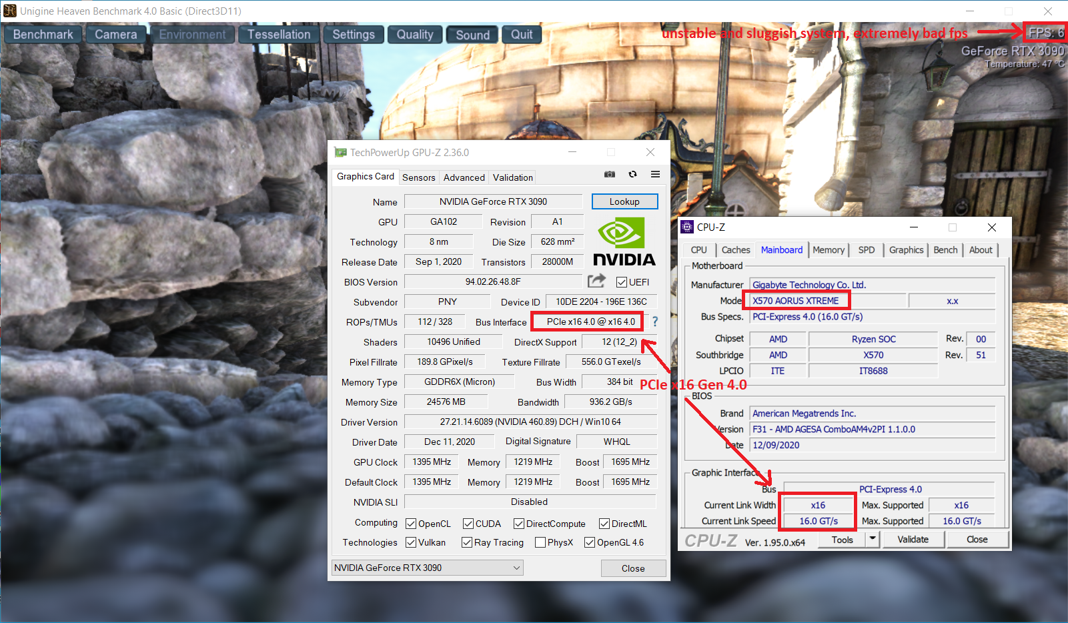Select GPU-Z Graphics Card tab
This screenshot has height=623, width=1068.
[x=366, y=176]
